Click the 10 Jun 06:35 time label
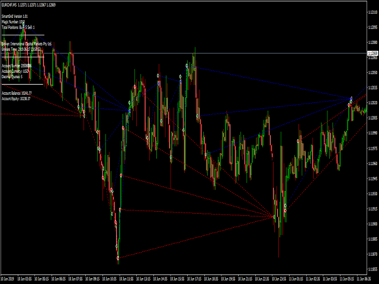 click(x=59, y=279)
